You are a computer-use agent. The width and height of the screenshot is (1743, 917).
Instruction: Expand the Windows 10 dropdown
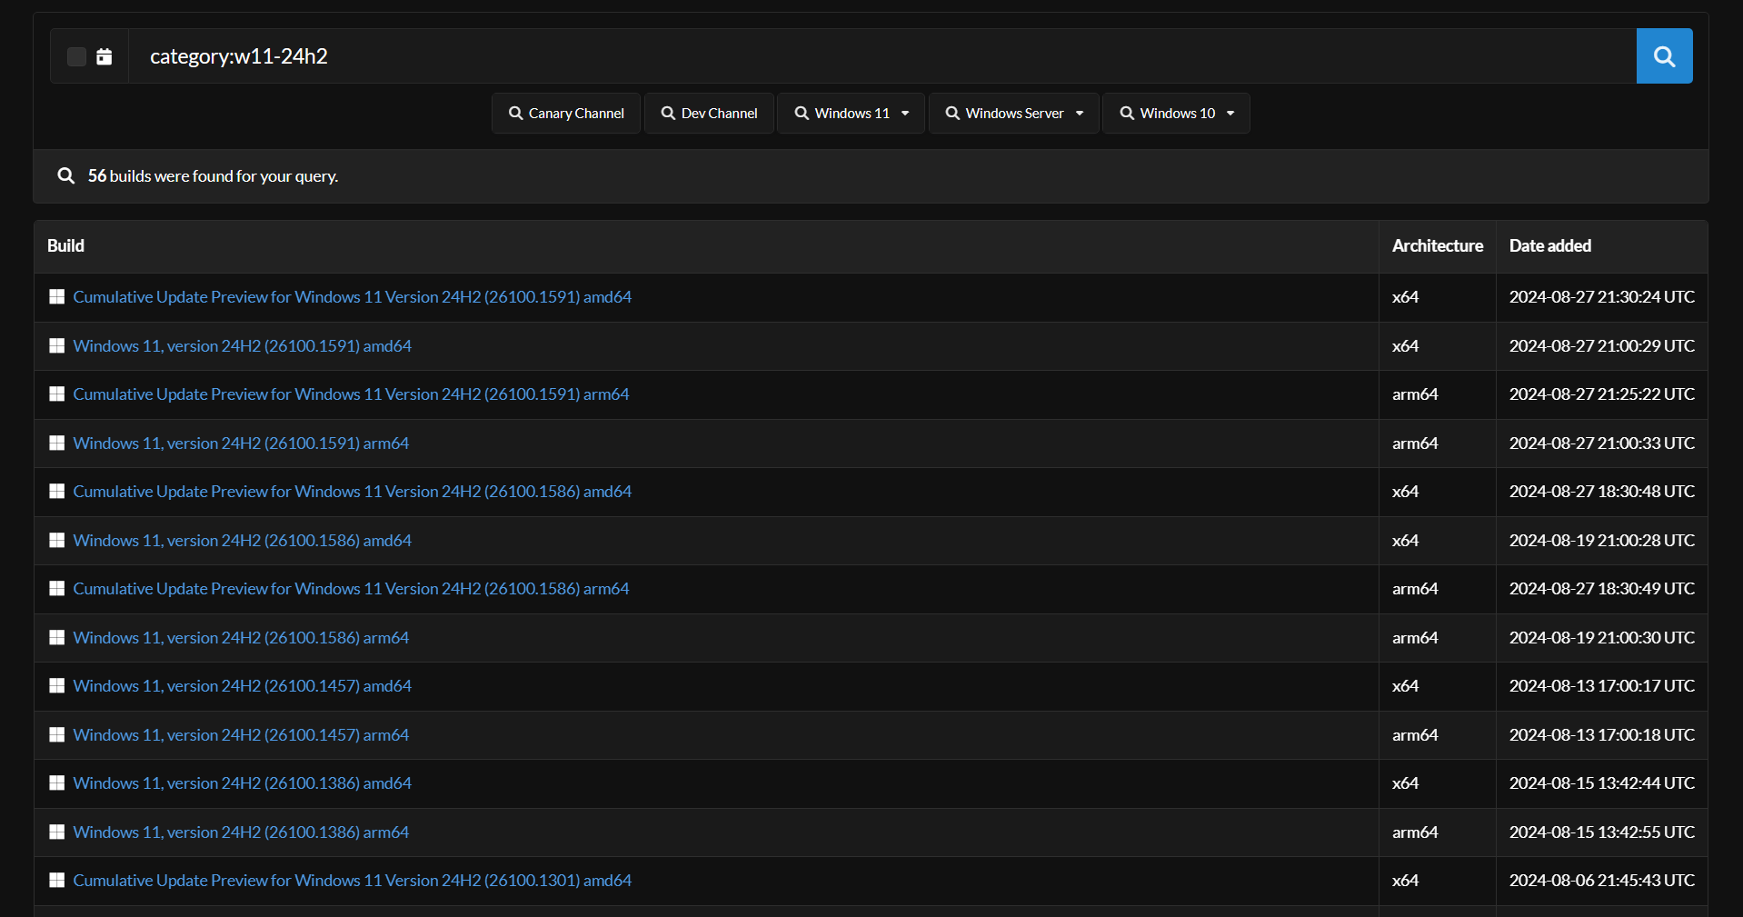click(1177, 114)
